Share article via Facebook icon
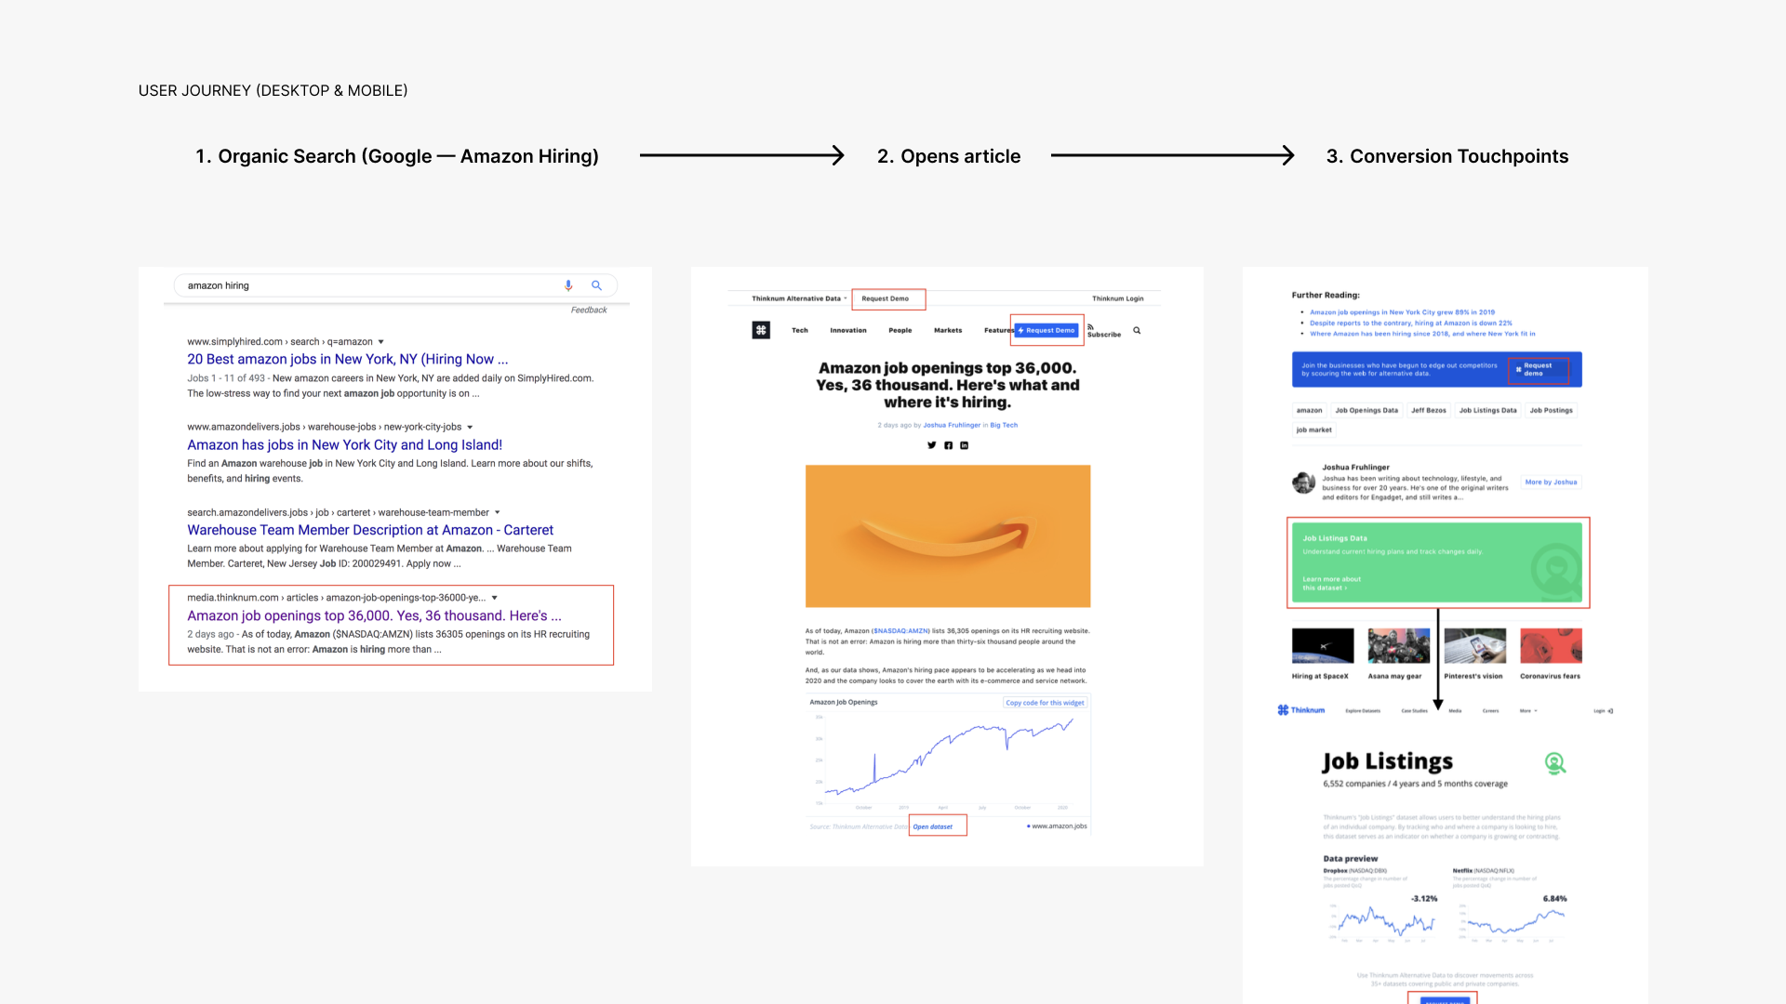Image resolution: width=1786 pixels, height=1004 pixels. 948,445
